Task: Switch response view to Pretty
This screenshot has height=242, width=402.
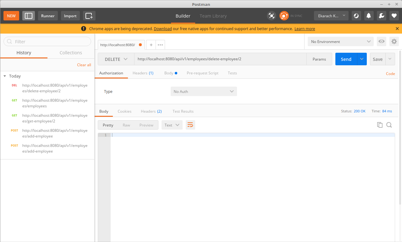Action: click(x=108, y=125)
